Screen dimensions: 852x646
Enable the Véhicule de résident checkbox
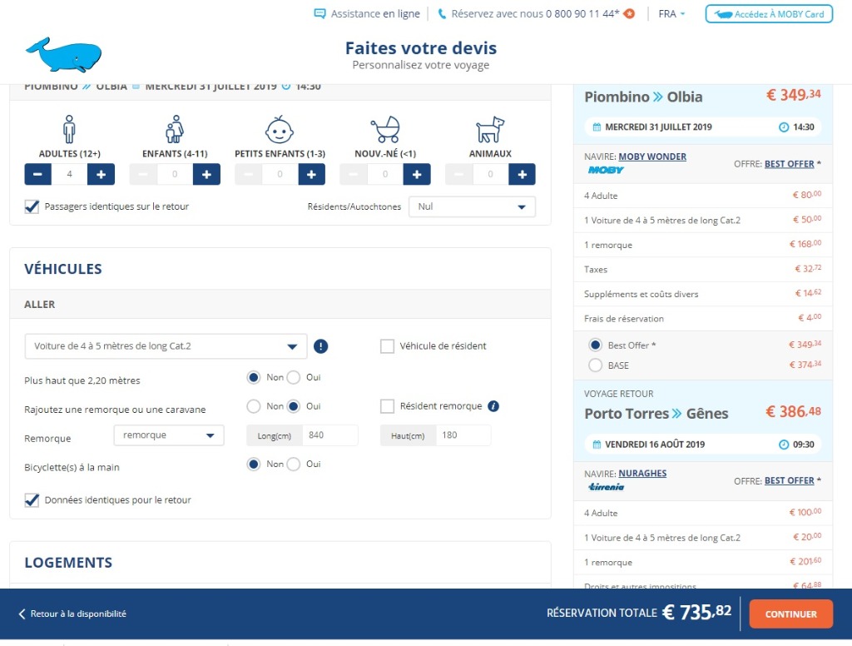[x=387, y=346]
